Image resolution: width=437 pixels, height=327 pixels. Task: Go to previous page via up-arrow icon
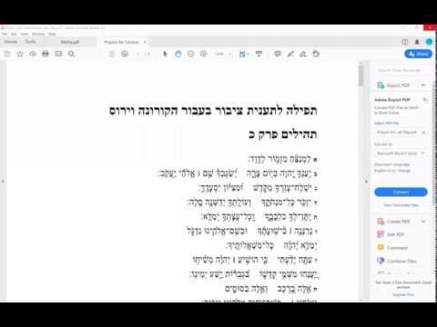coord(112,54)
